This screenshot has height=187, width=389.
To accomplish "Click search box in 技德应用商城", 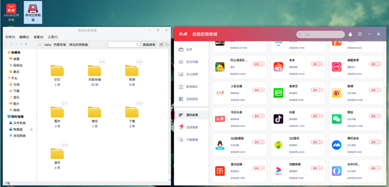I will [x=321, y=34].
